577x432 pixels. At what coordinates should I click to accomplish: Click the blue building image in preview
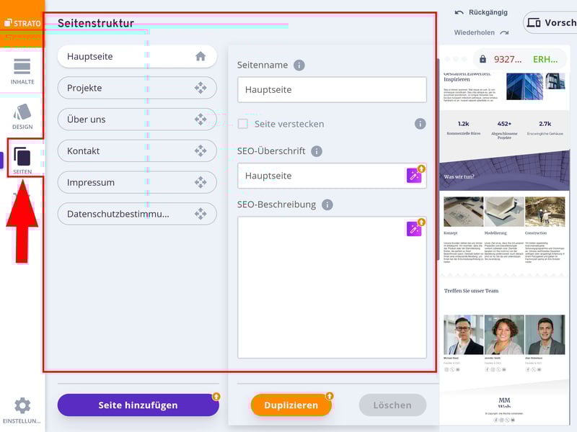click(525, 86)
